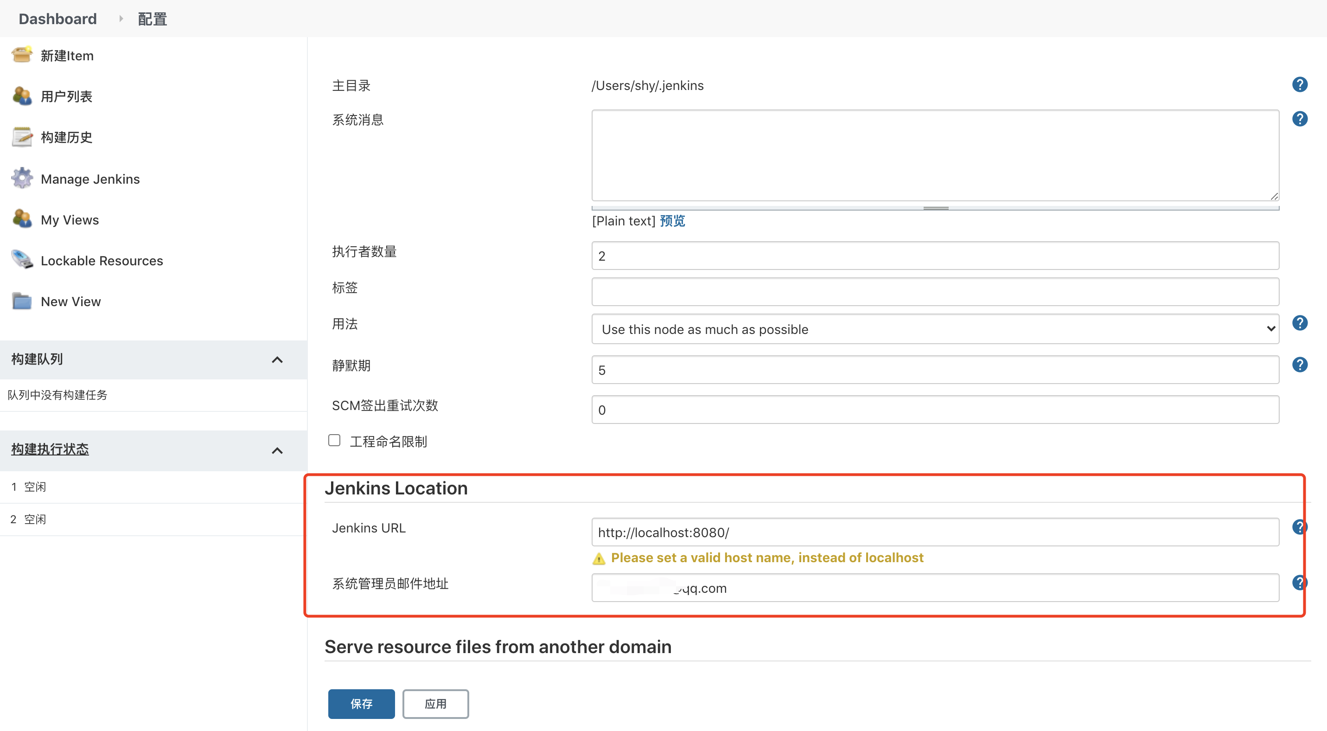The width and height of the screenshot is (1327, 731).
Task: Open 新建Item from the sidebar
Action: pos(67,55)
